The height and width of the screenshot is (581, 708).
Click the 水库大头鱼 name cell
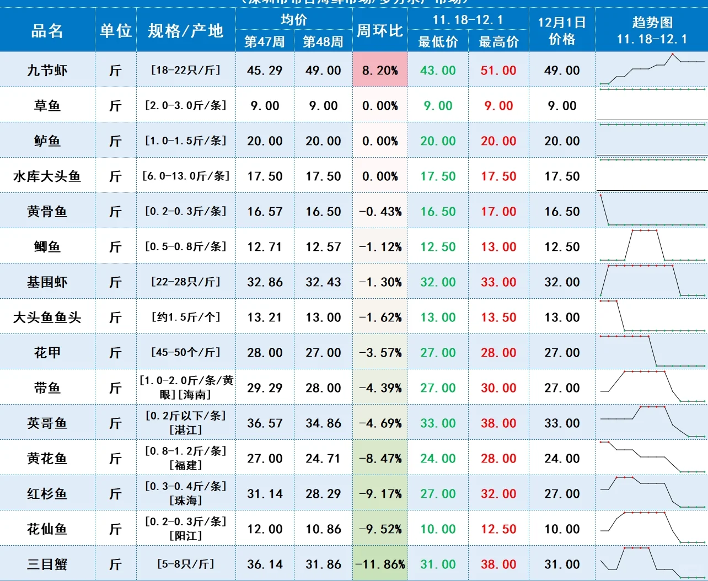pos(47,176)
